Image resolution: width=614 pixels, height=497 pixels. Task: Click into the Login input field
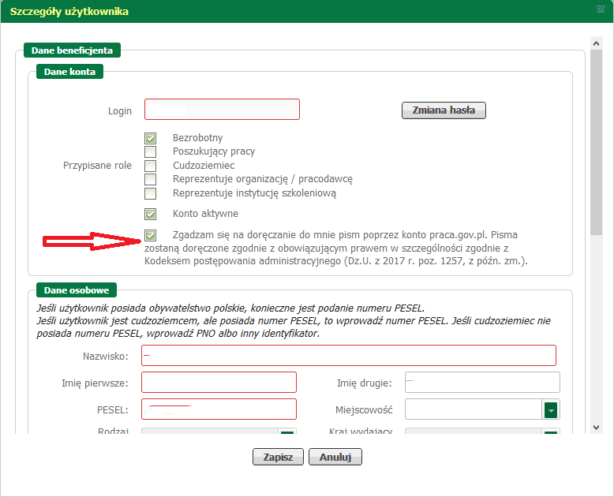(x=222, y=109)
